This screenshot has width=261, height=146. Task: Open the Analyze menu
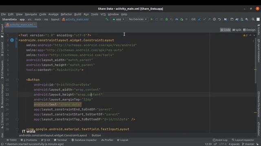53,14
